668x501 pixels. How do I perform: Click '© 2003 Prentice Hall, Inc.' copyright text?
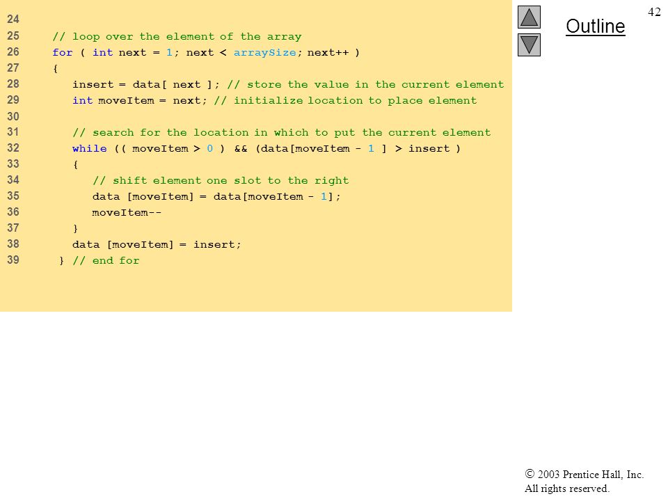pyautogui.click(x=584, y=474)
